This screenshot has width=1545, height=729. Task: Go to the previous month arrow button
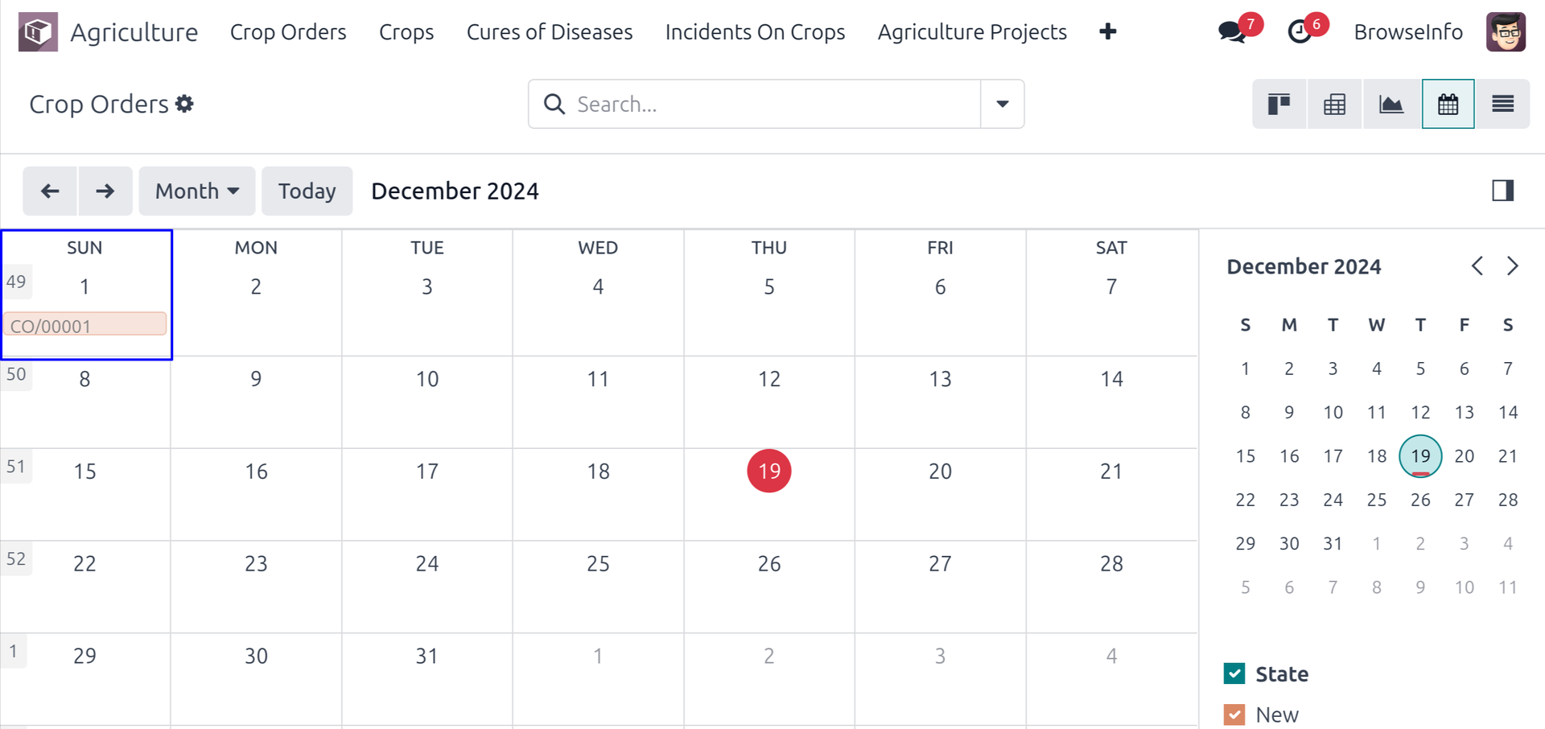point(50,191)
